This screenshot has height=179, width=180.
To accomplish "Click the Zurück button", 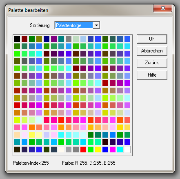I will coord(152,63).
